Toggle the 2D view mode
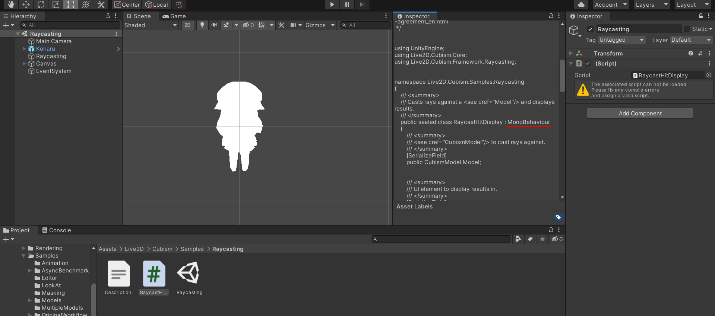 tap(187, 25)
